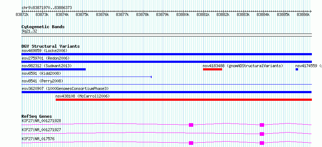Viewport: 322px width, 147px height.
Task: Click the 83872k ruler tick label
Action: (22, 14)
